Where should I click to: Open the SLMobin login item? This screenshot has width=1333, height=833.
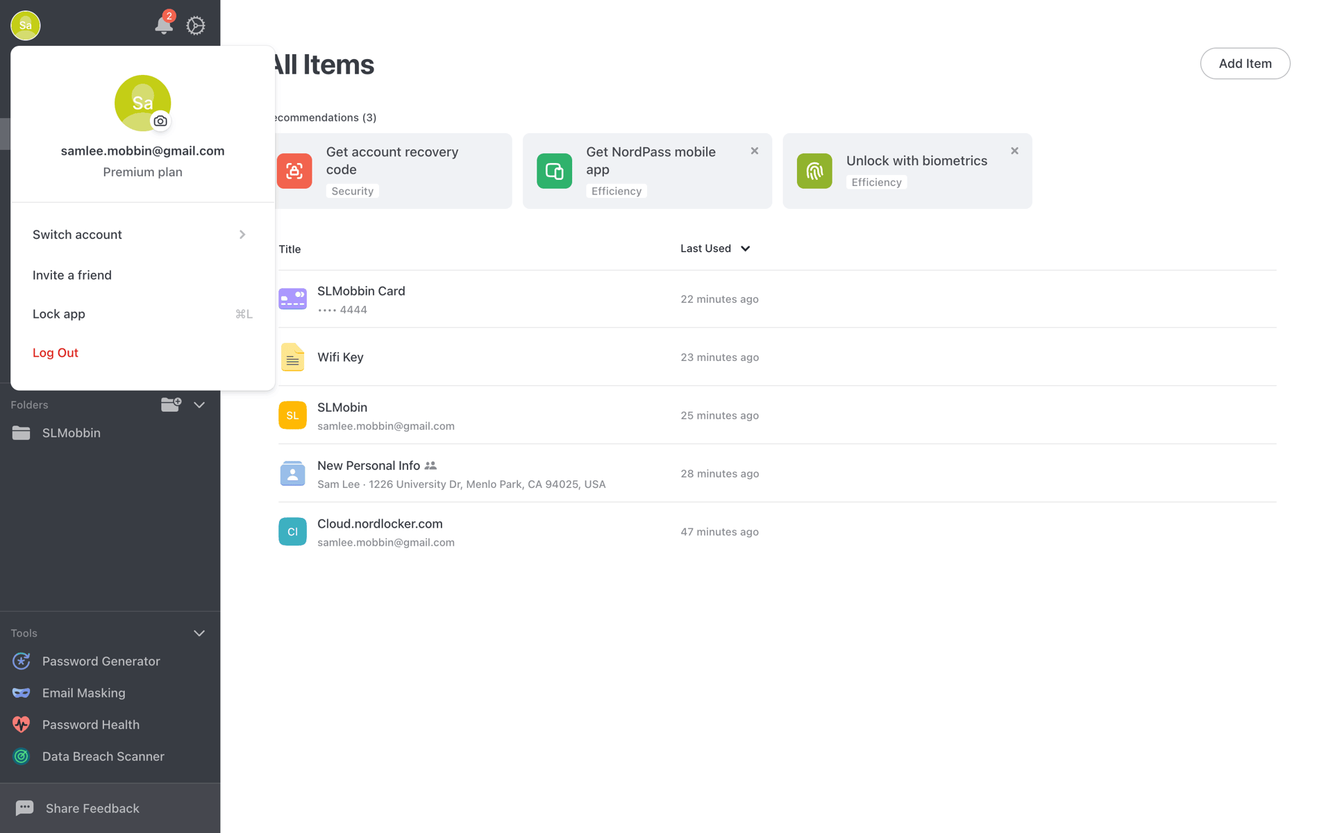[x=777, y=415]
